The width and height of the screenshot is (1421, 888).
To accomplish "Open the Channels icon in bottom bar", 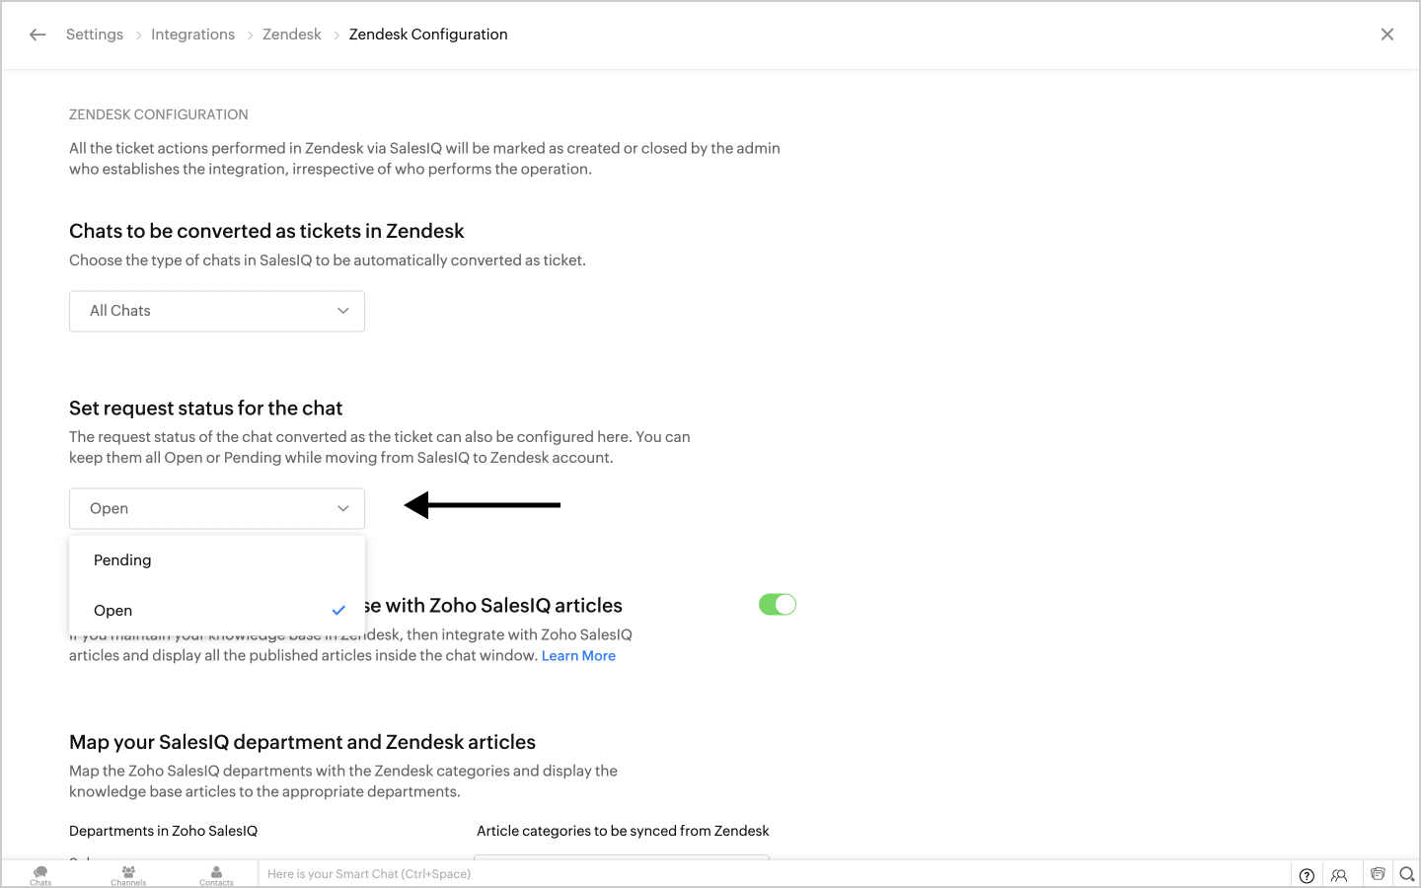I will 128,874.
